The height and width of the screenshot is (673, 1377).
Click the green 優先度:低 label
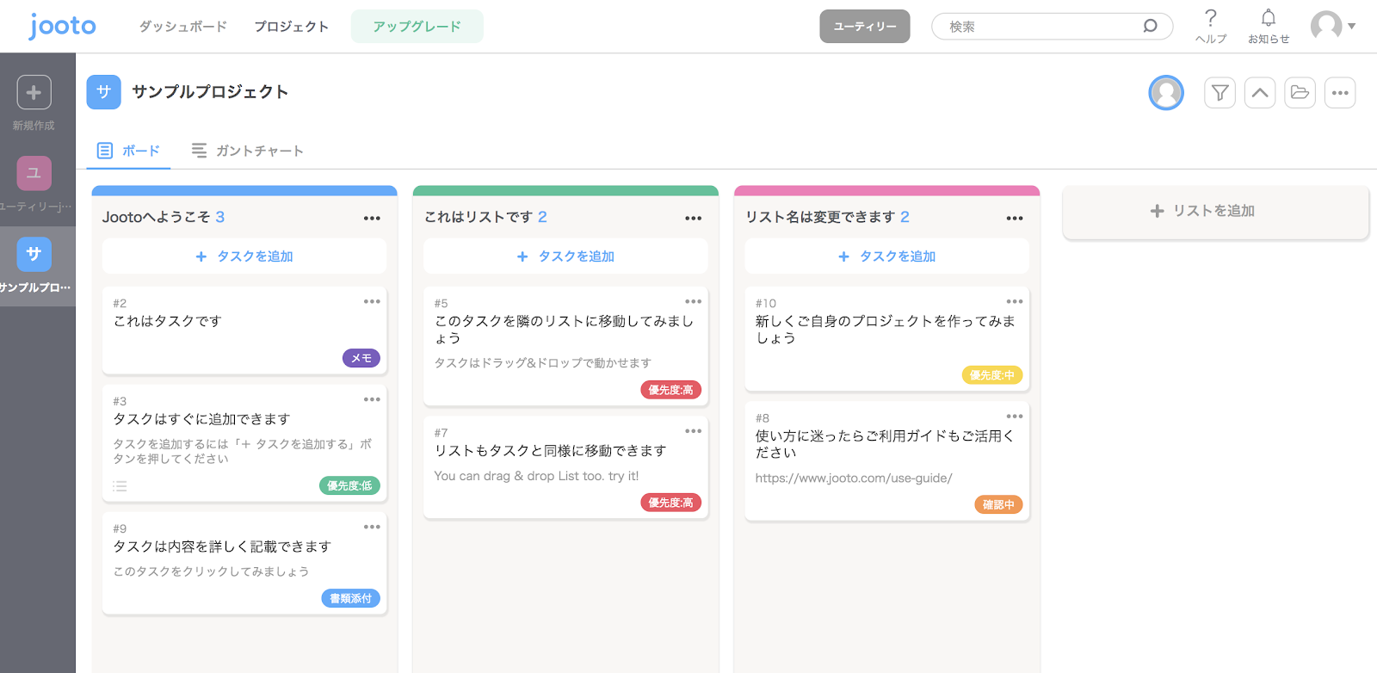pyautogui.click(x=349, y=485)
